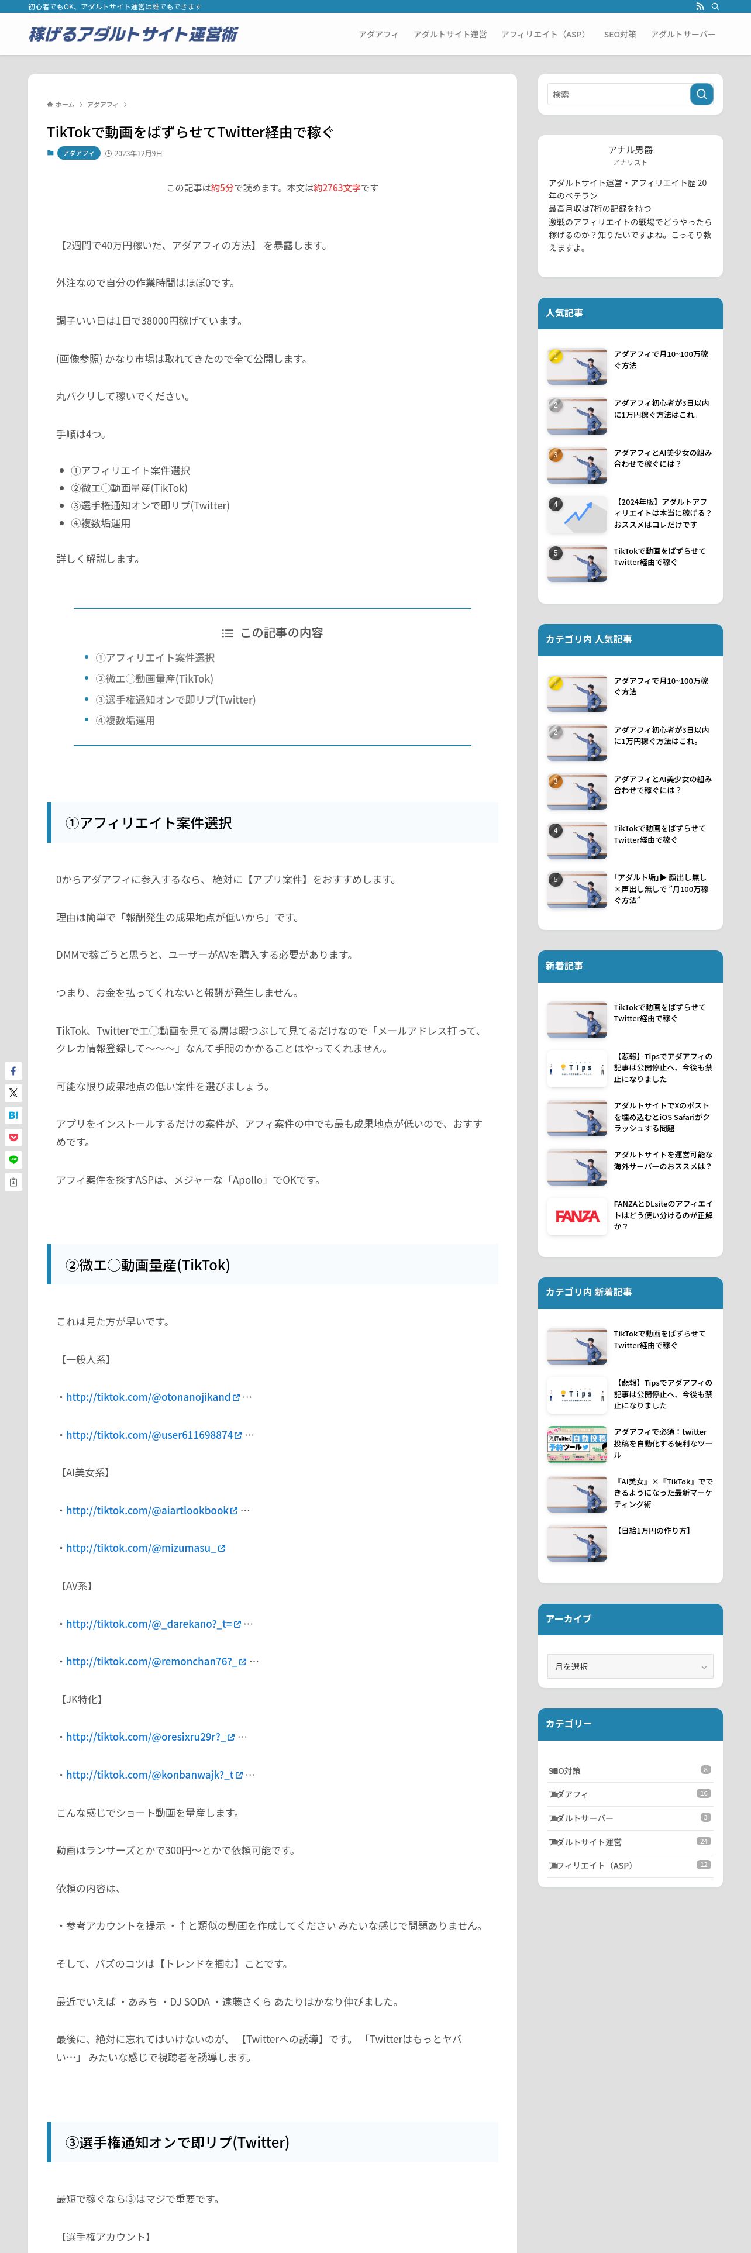Open アダルトサーバー category with 3 posts

click(629, 1817)
